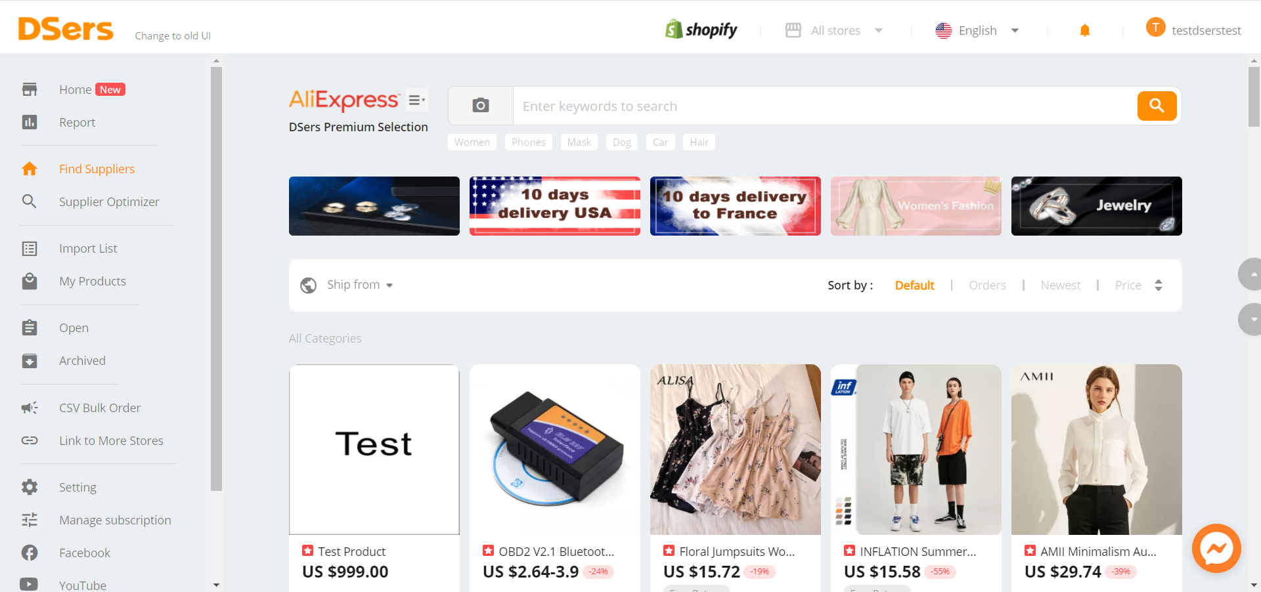The image size is (1261, 592).
Task: Click the Report chart icon in sidebar
Action: click(30, 122)
